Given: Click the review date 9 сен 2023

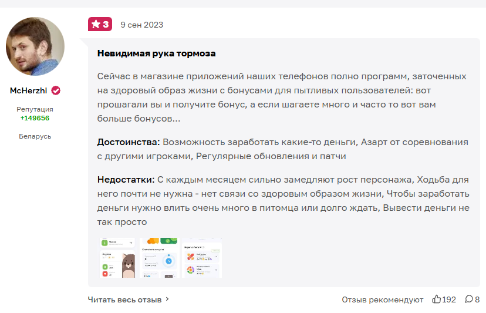Looking at the screenshot, I should point(141,25).
